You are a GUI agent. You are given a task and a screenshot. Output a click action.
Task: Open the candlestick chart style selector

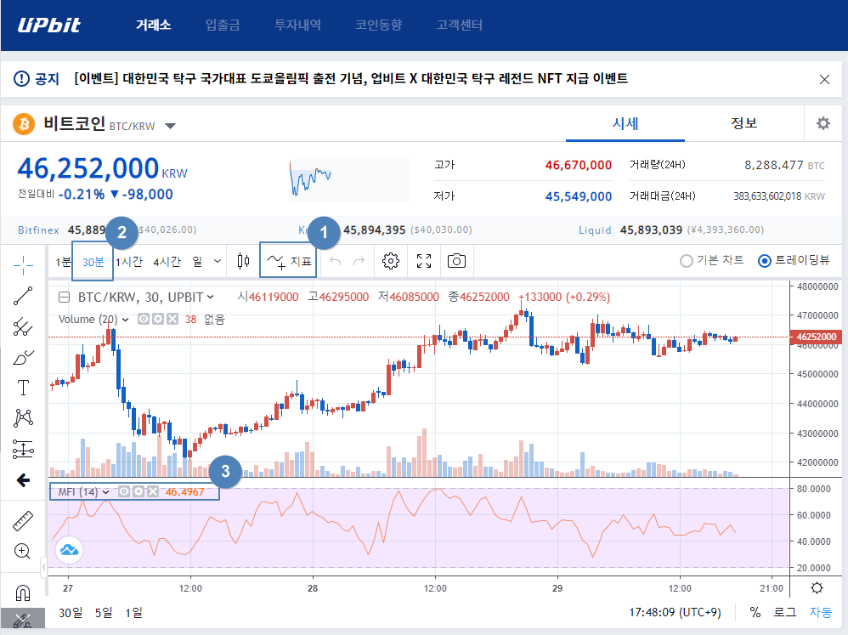[243, 261]
